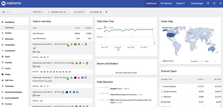Screen dimensions: 223x107
Task: Click the Matomo logo
Action: click(11, 3)
